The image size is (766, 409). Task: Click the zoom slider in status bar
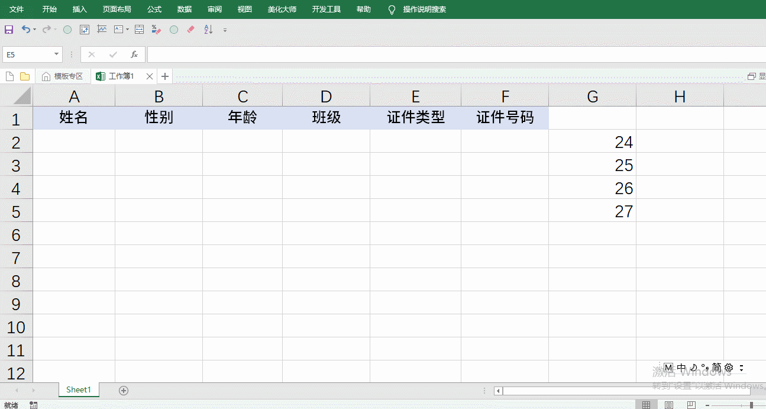point(751,405)
